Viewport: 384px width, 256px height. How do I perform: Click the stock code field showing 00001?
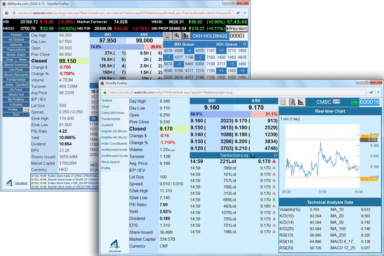click(238, 36)
